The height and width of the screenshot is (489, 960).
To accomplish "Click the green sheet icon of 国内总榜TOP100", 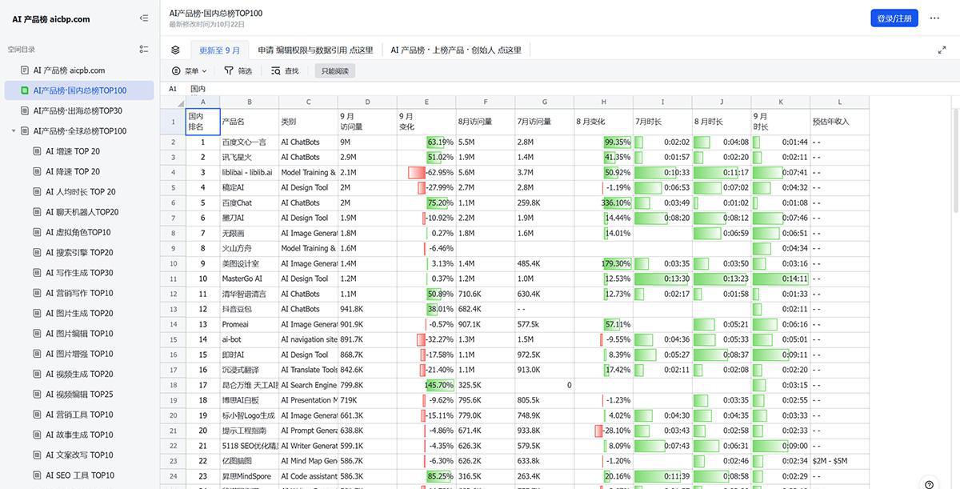I will (x=25, y=90).
